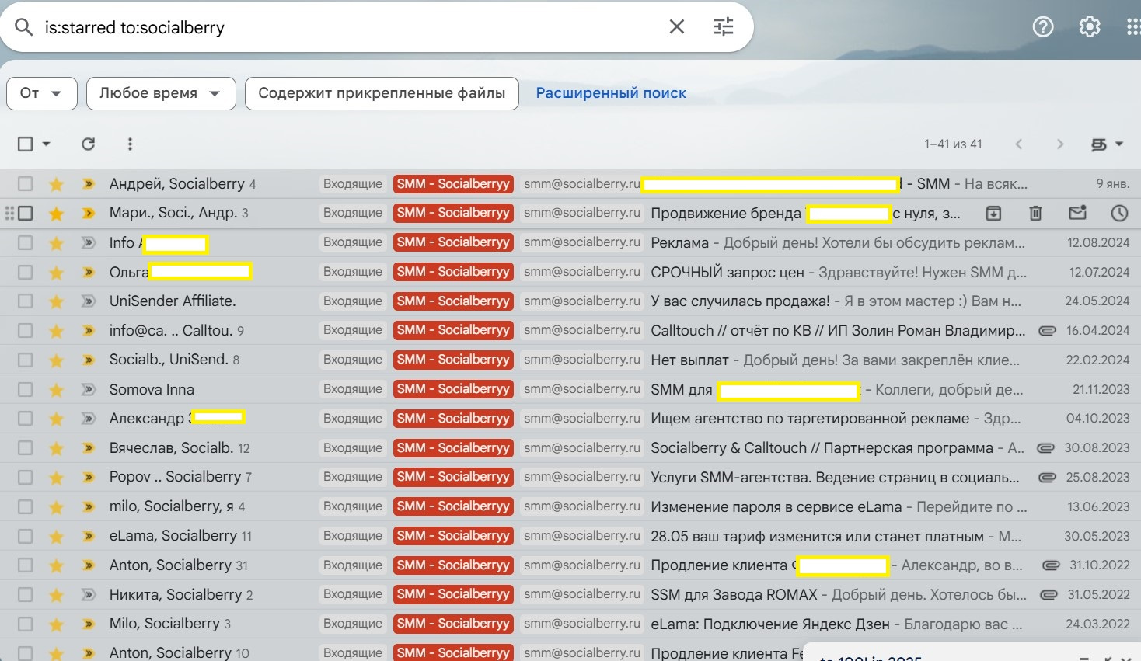Open search options filter icon
The height and width of the screenshot is (661, 1141).
coord(724,27)
